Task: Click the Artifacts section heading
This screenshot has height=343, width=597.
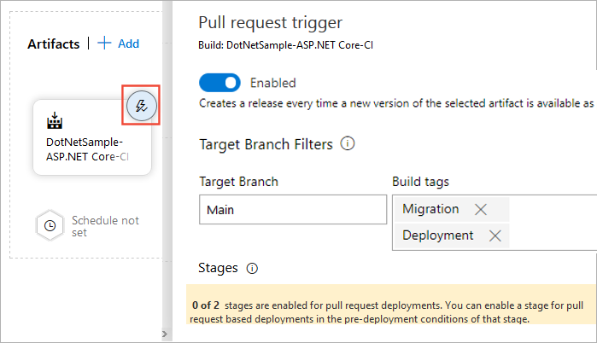Action: (53, 44)
